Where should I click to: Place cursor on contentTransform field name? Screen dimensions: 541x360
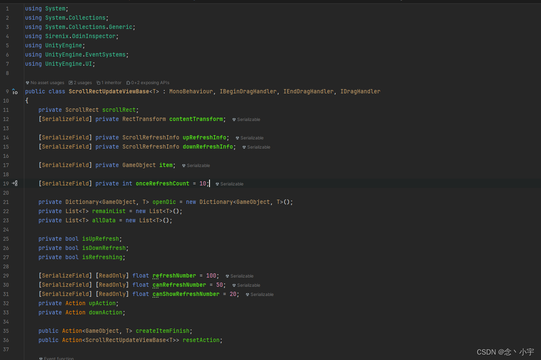click(x=196, y=119)
